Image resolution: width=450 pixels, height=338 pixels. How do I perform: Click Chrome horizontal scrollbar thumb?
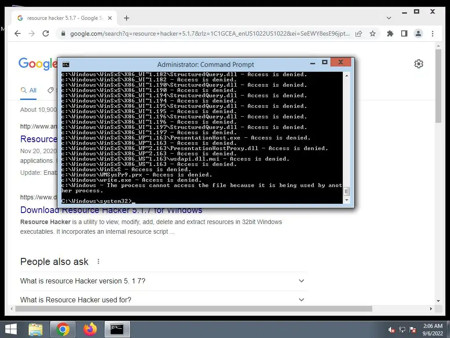click(x=194, y=309)
